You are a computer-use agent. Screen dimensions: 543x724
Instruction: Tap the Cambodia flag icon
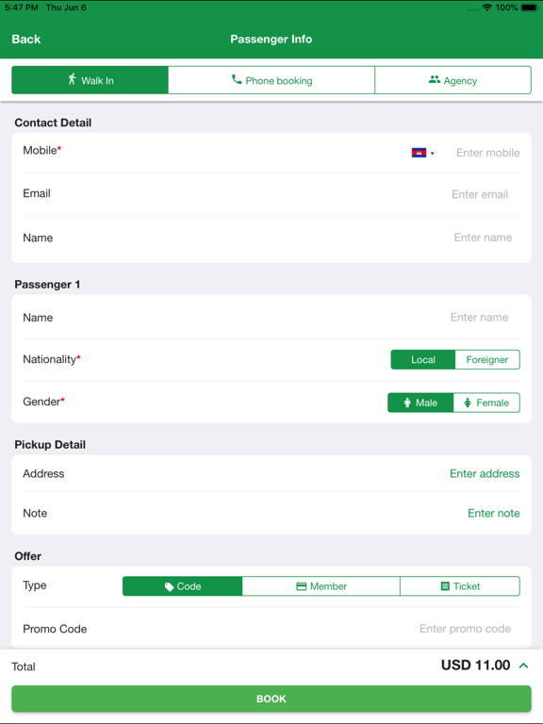(419, 153)
